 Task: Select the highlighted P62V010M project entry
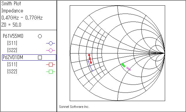pos(29,57)
